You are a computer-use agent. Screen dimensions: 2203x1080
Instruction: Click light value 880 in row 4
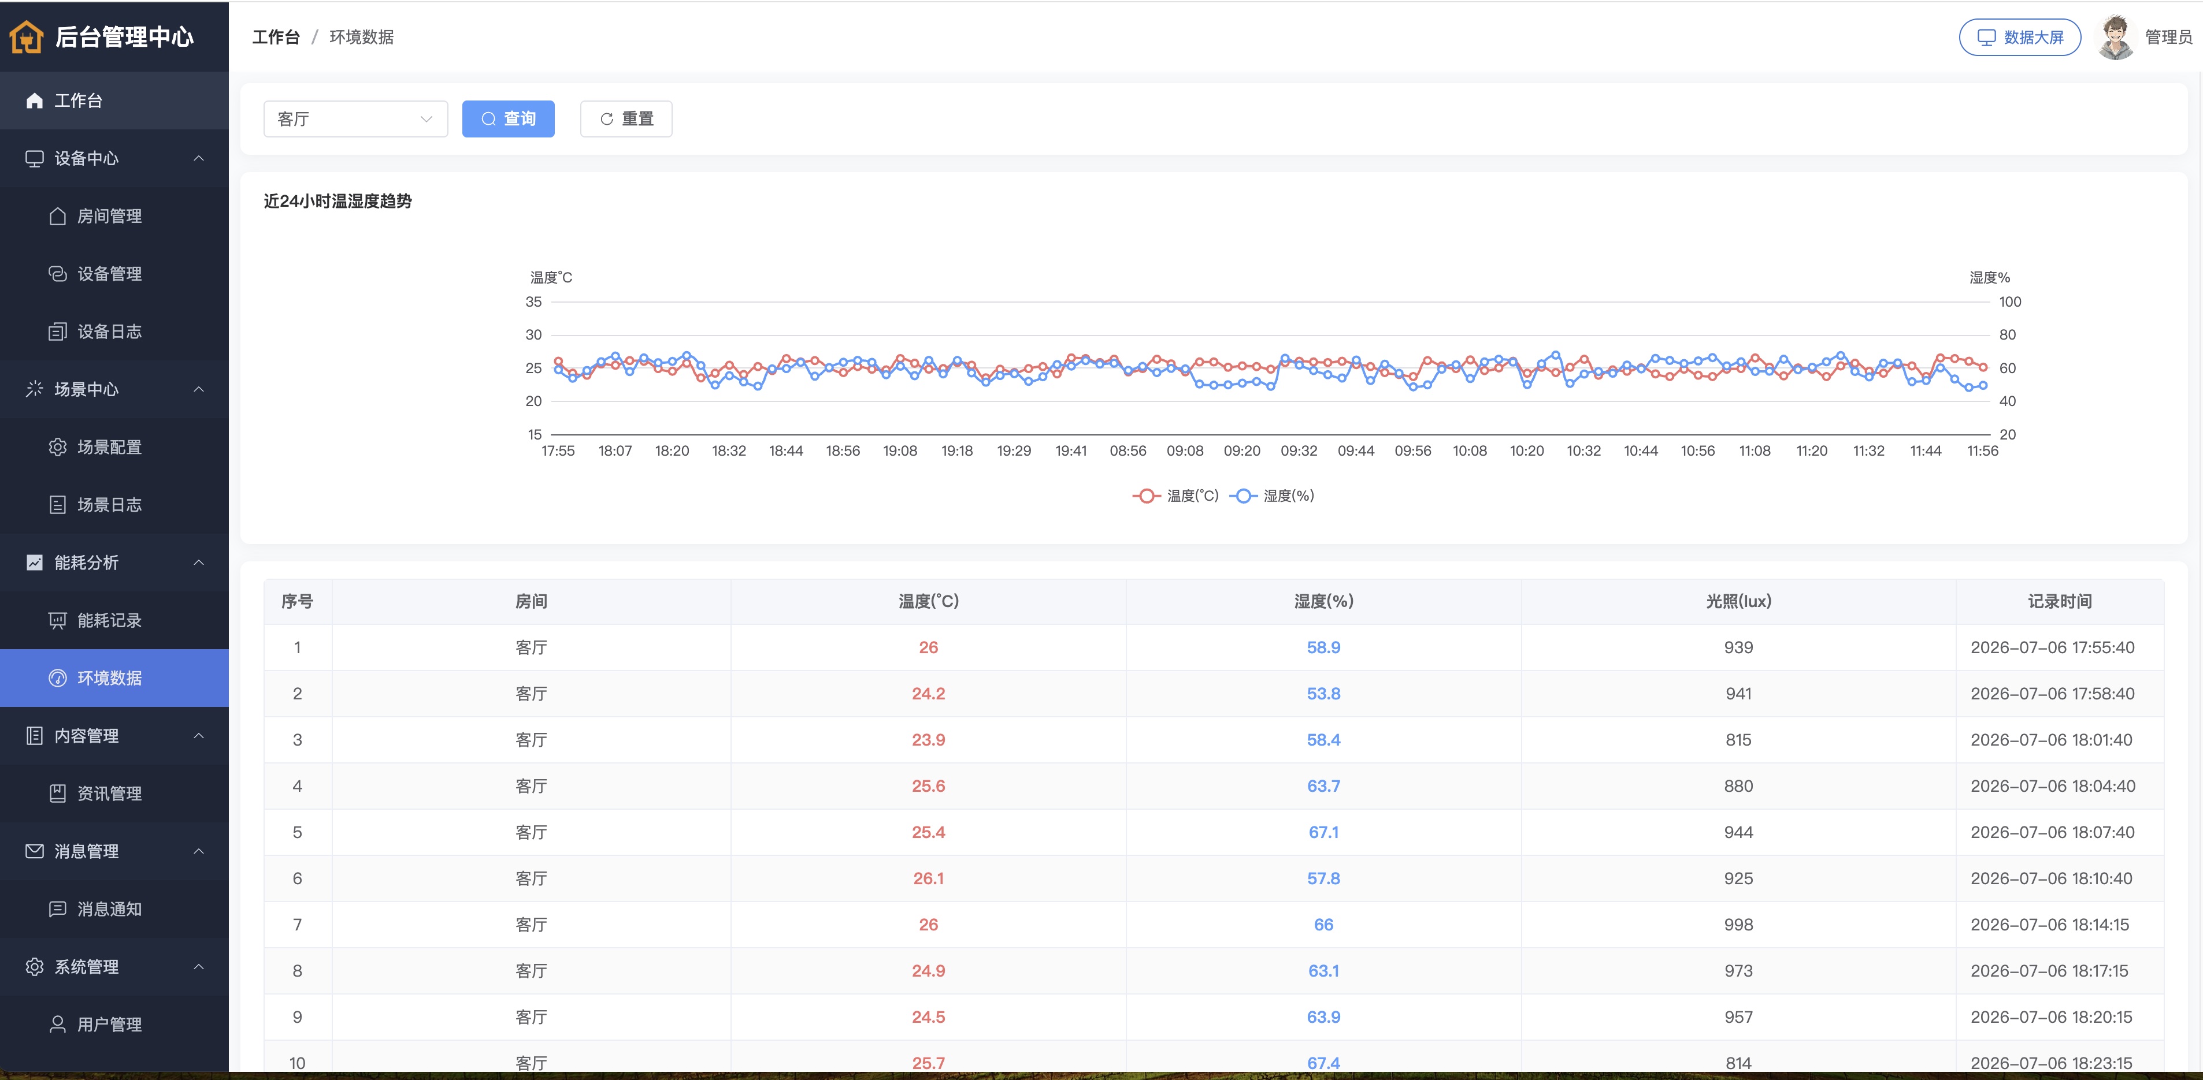[x=1738, y=786]
